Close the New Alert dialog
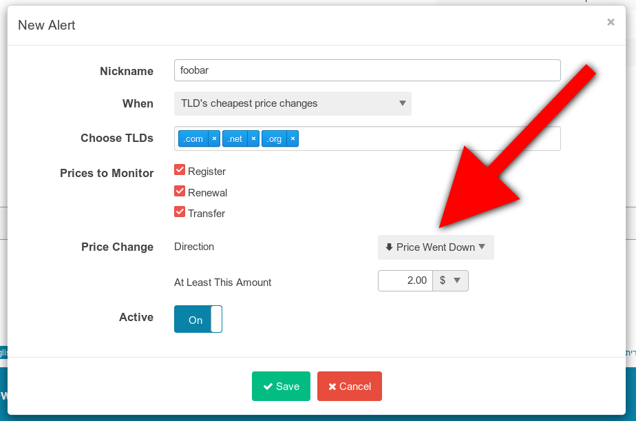 point(611,21)
